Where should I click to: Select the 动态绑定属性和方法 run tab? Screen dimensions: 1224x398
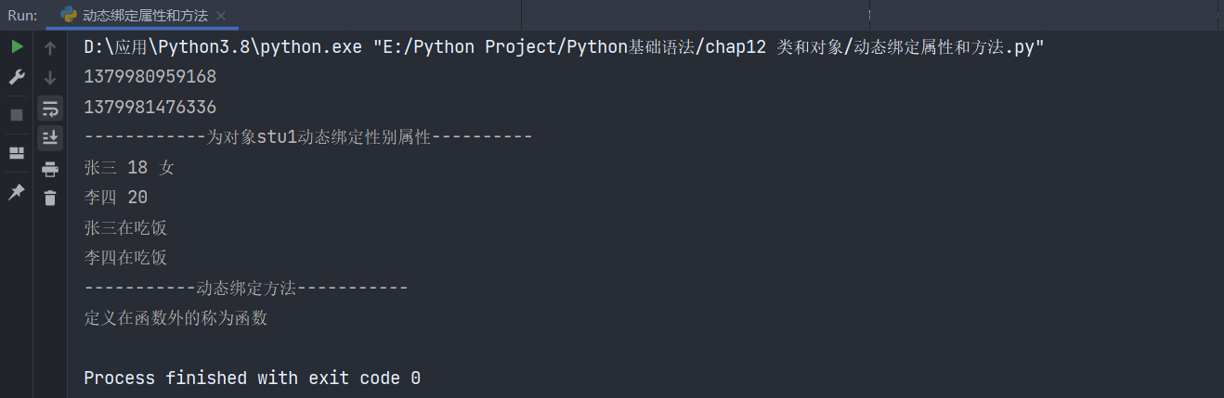pyautogui.click(x=136, y=16)
